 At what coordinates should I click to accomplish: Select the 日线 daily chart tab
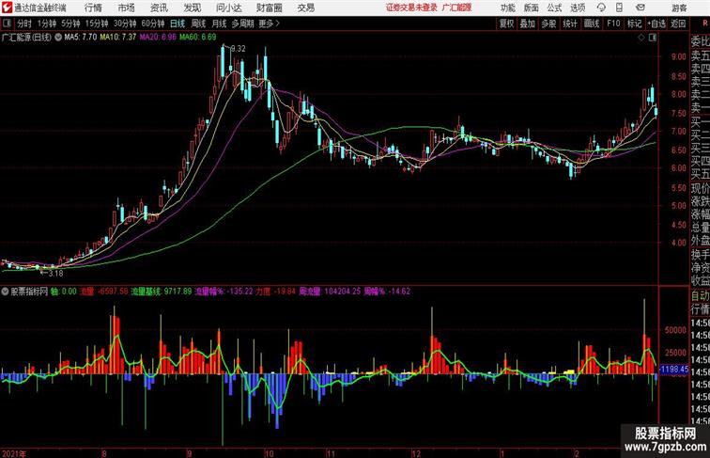[x=177, y=24]
